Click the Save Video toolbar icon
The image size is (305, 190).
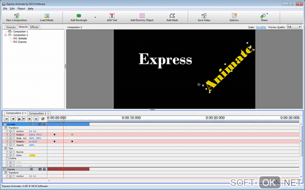point(204,16)
